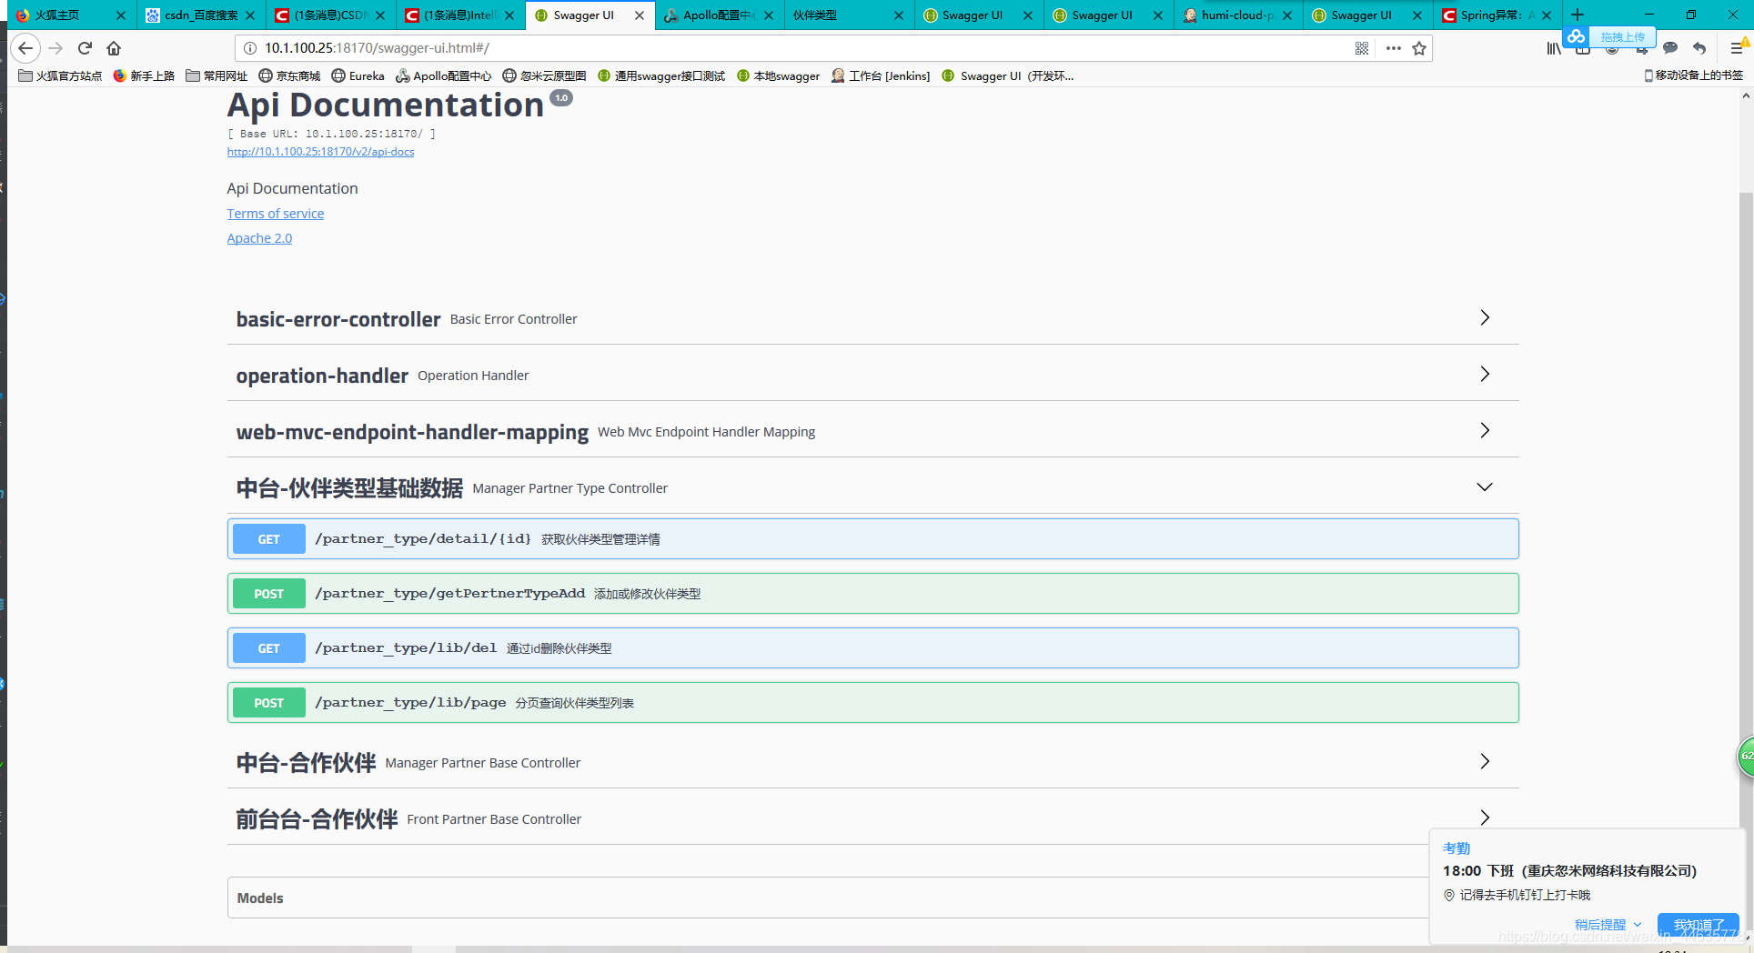Open the 常用网址 bookmark folder

(217, 75)
